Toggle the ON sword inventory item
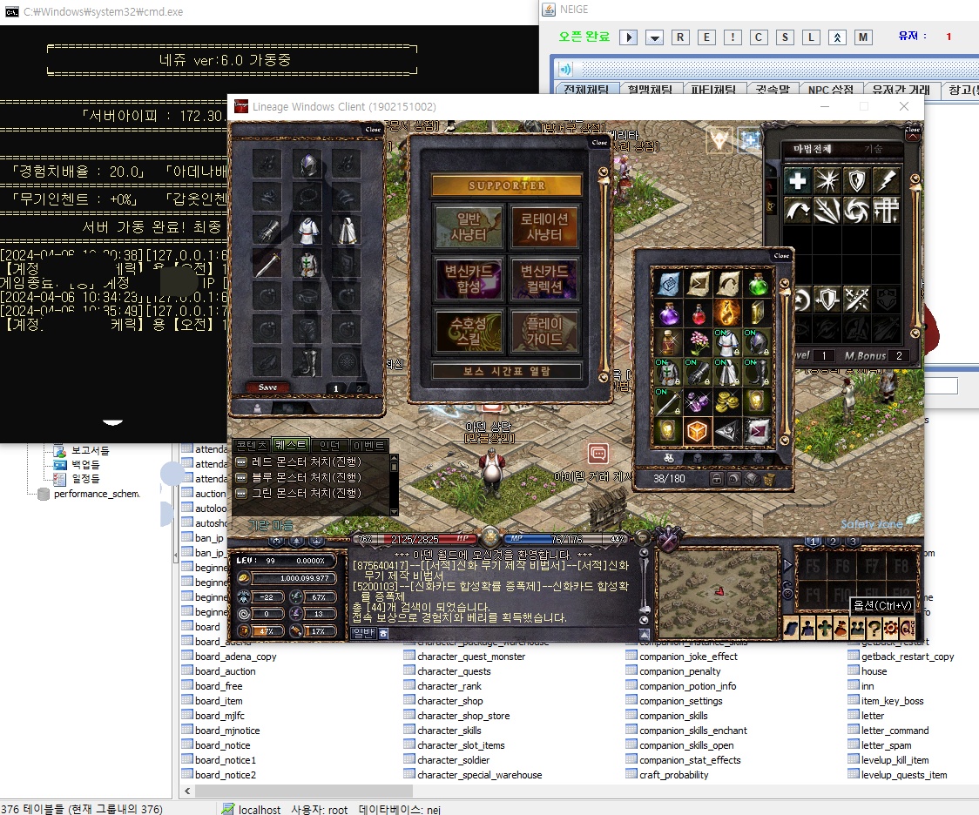979x815 pixels. 667,401
